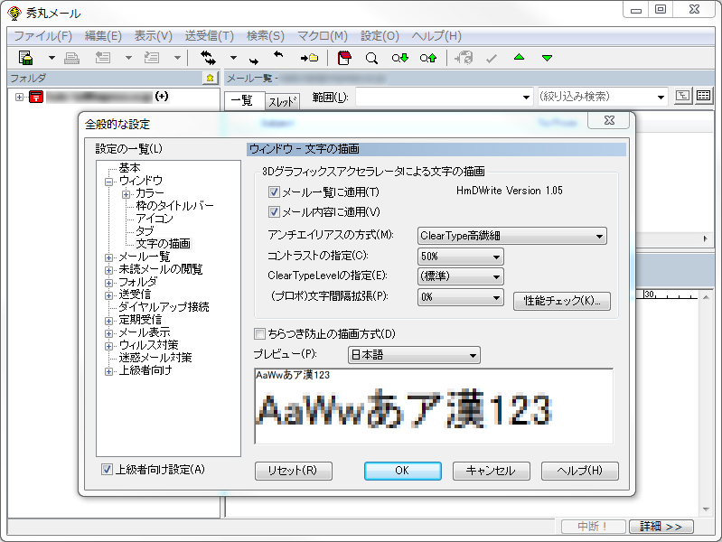Click the green up triangle icon
The image size is (722, 542).
tap(519, 58)
